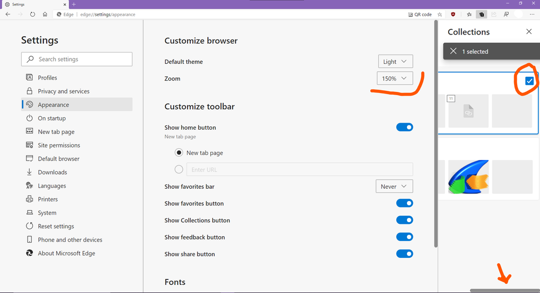Go back using the browser back arrow
This screenshot has width=540, height=293.
coord(8,15)
